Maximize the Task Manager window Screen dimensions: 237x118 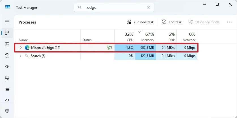217,4
